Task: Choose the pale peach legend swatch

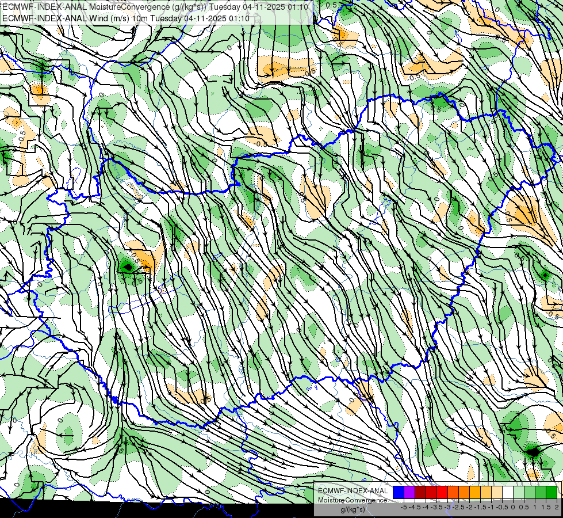Action: (497, 492)
